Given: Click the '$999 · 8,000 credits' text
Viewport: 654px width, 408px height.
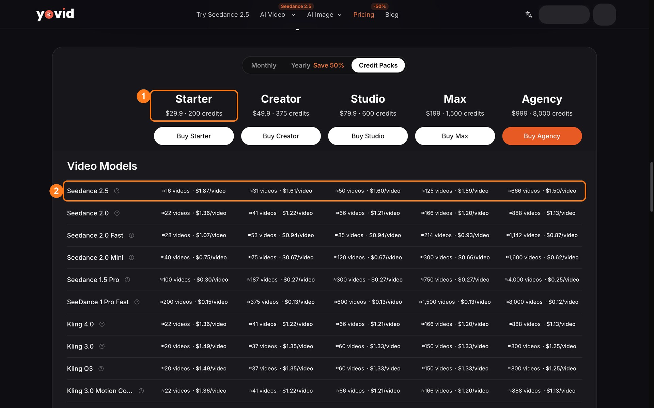Looking at the screenshot, I should pyautogui.click(x=542, y=114).
